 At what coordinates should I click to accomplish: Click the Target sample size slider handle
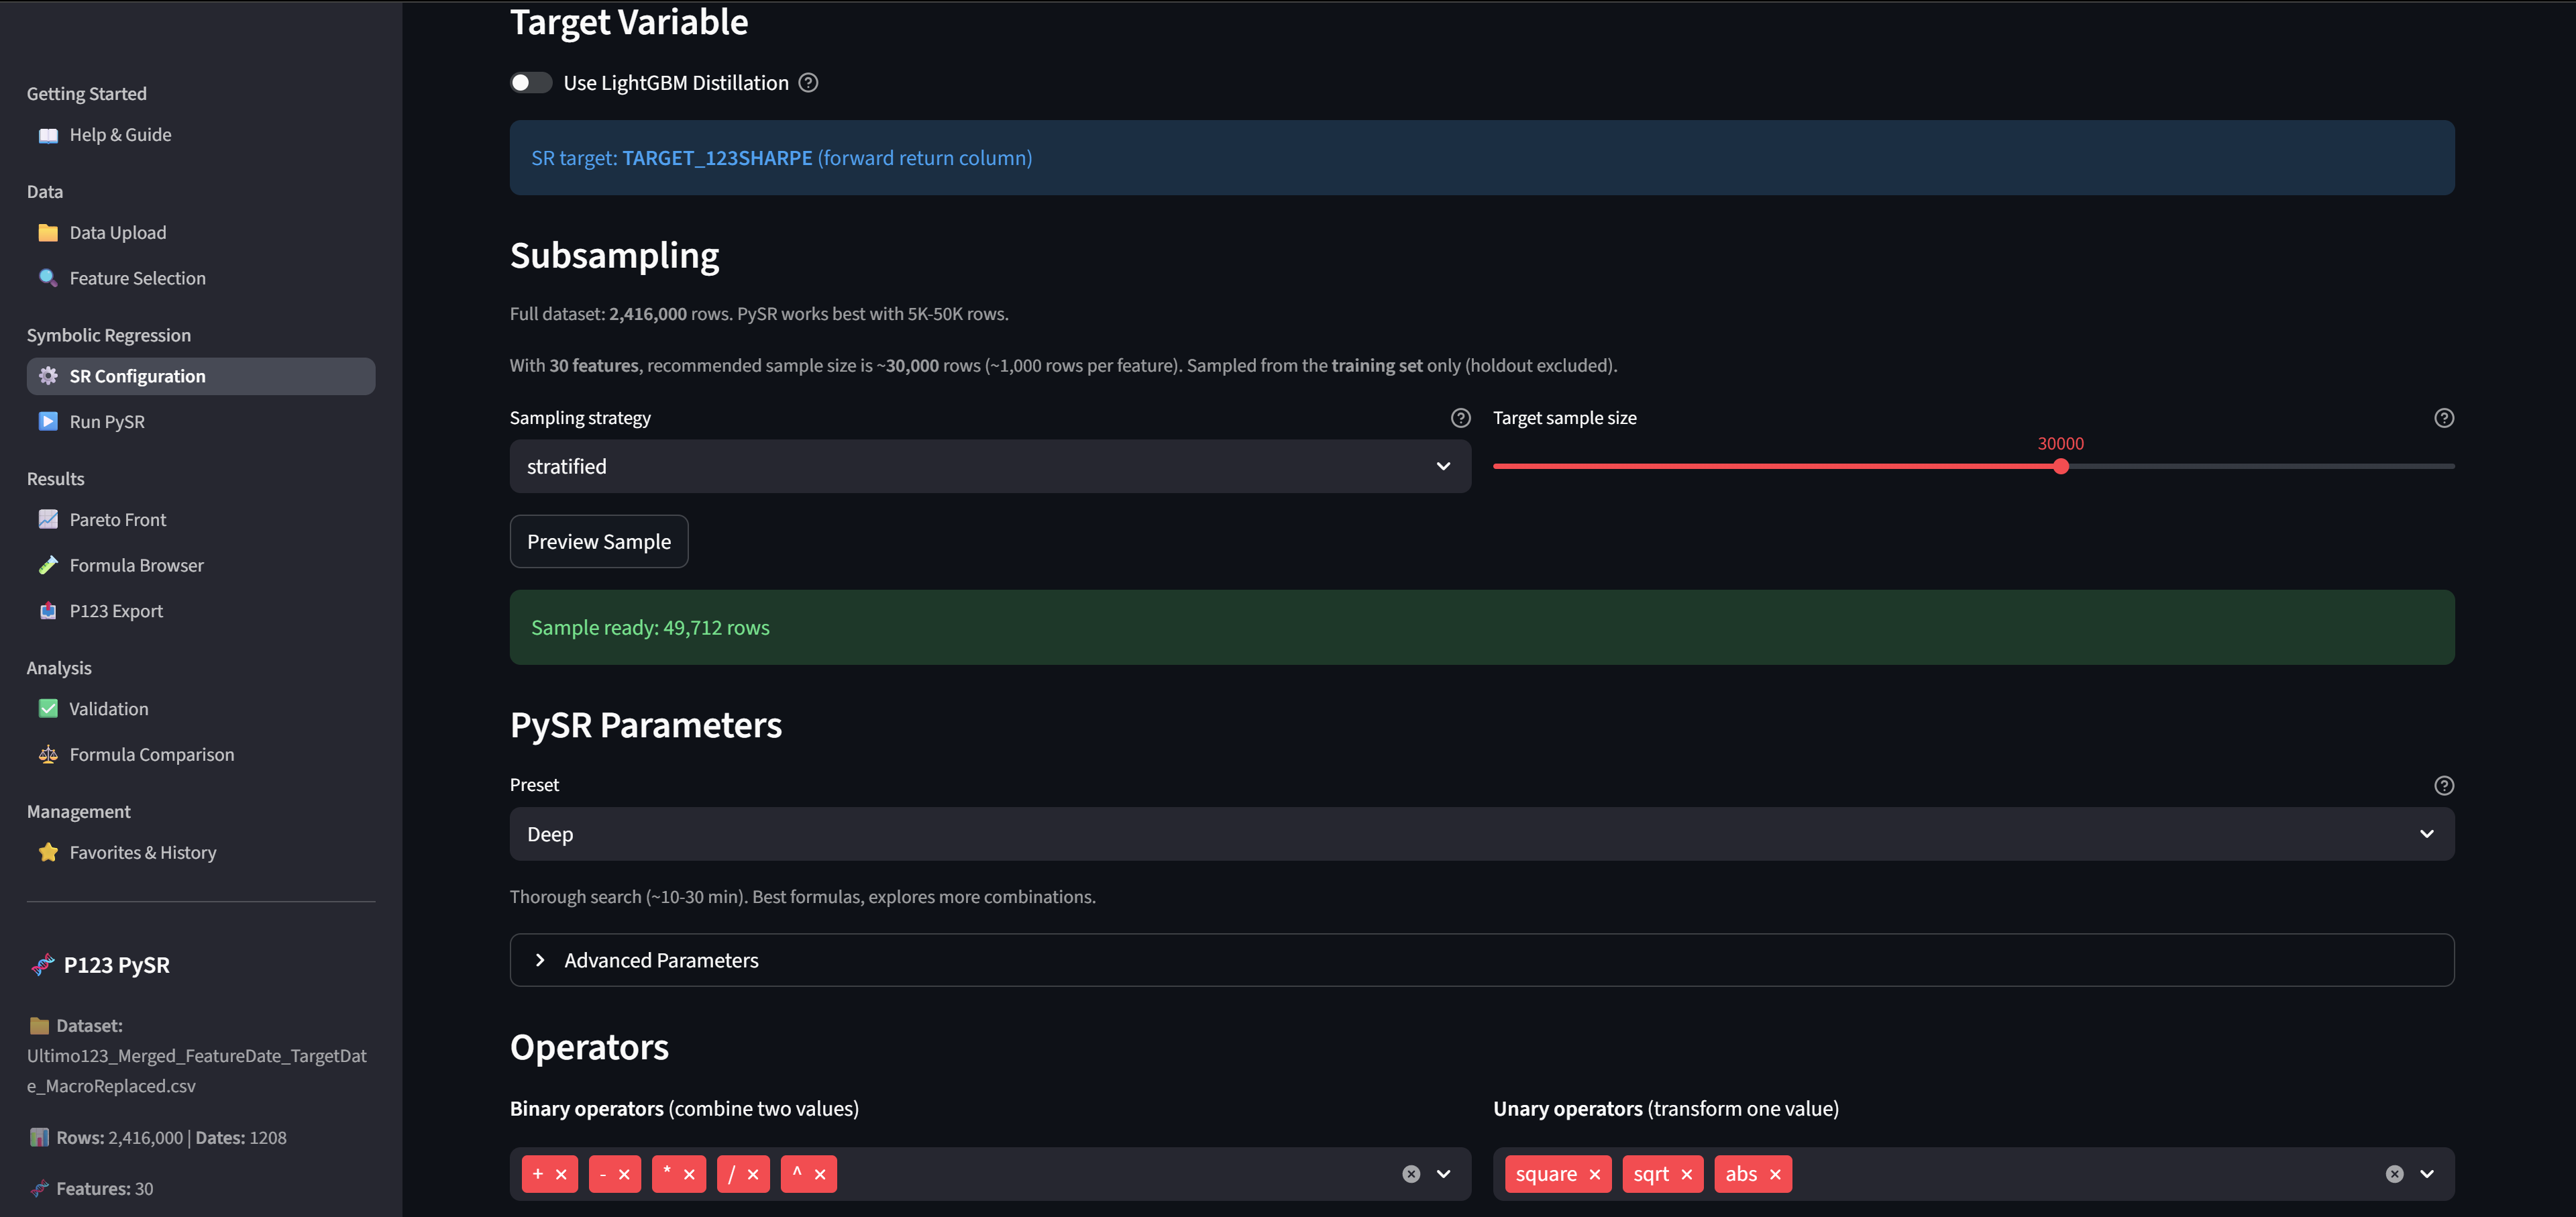pyautogui.click(x=2060, y=466)
